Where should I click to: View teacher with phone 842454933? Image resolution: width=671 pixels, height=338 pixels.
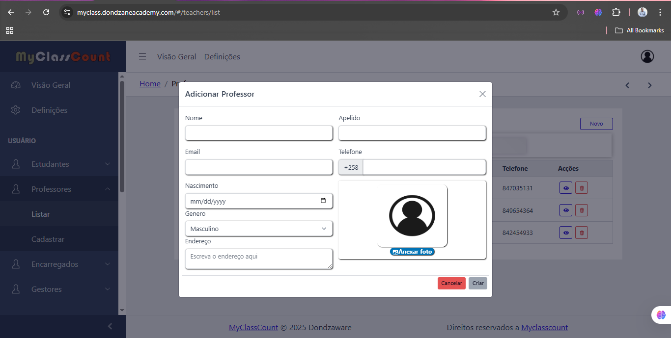coord(566,233)
